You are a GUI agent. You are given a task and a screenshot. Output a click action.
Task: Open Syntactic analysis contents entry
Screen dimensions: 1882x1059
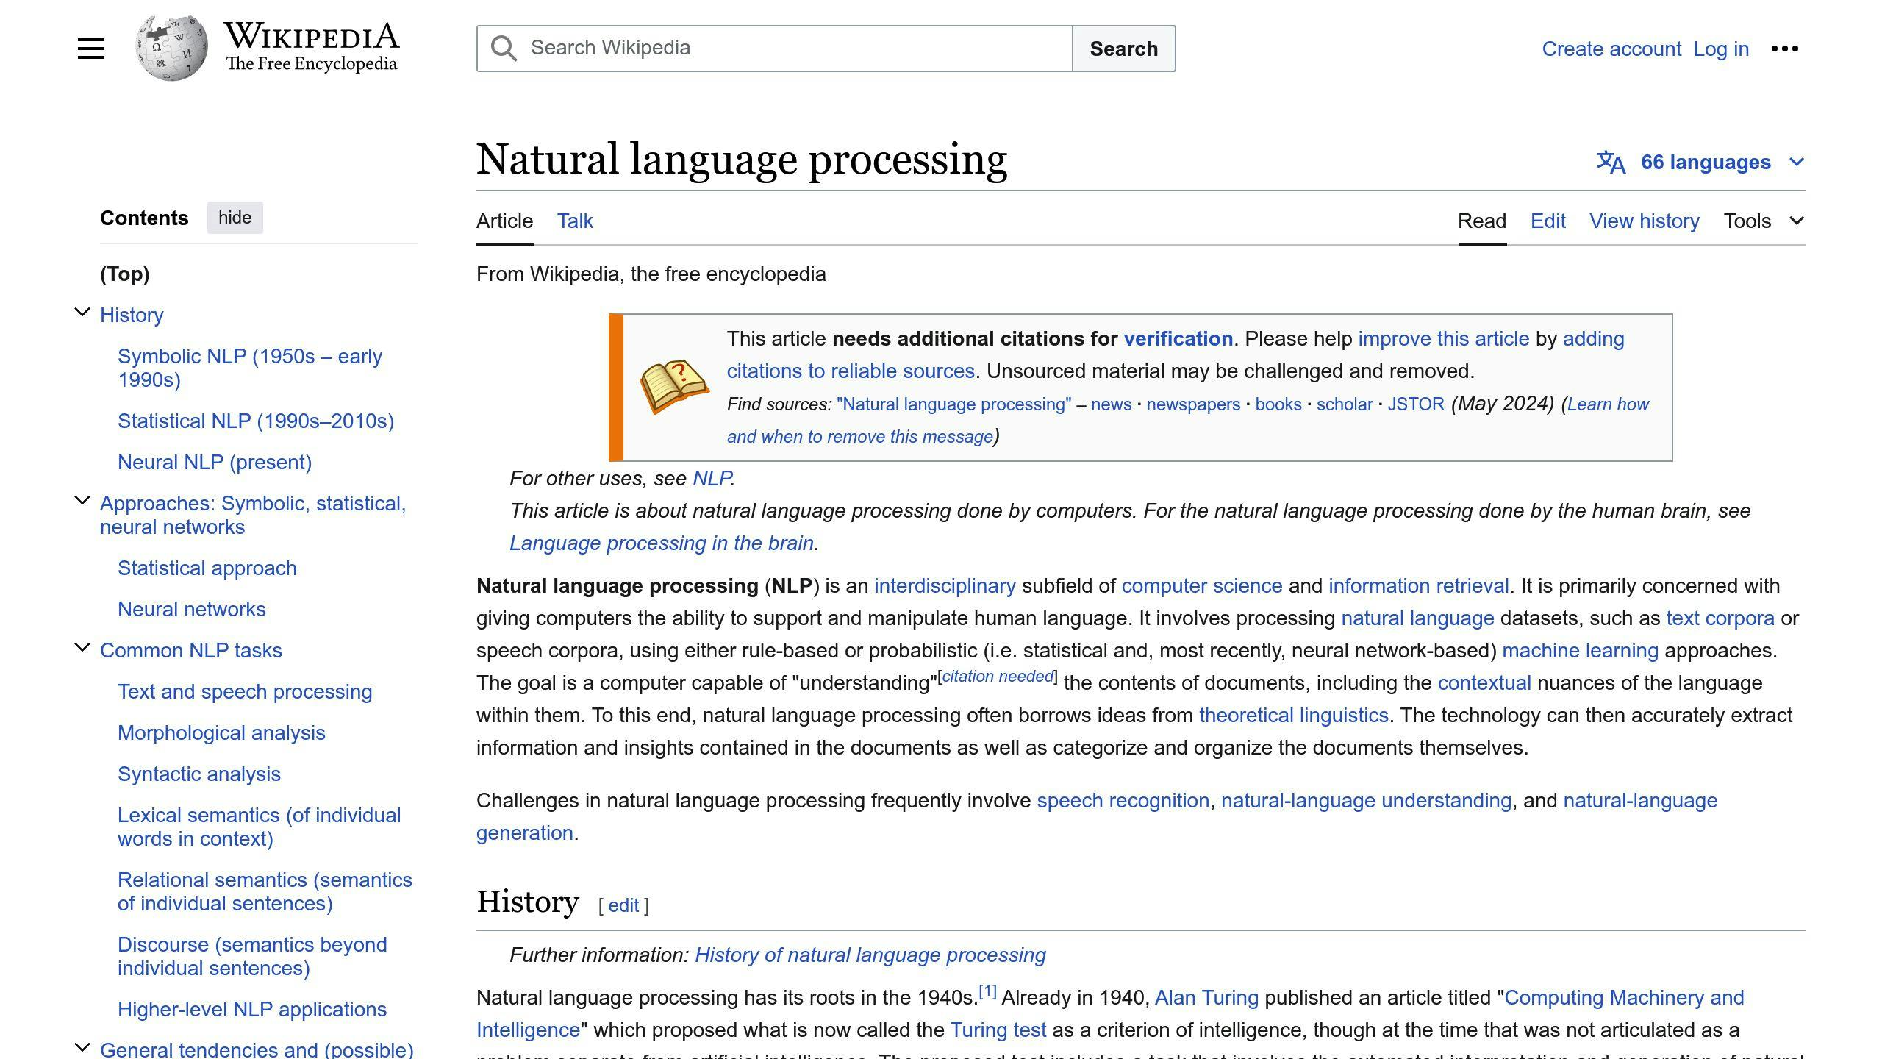pos(199,774)
